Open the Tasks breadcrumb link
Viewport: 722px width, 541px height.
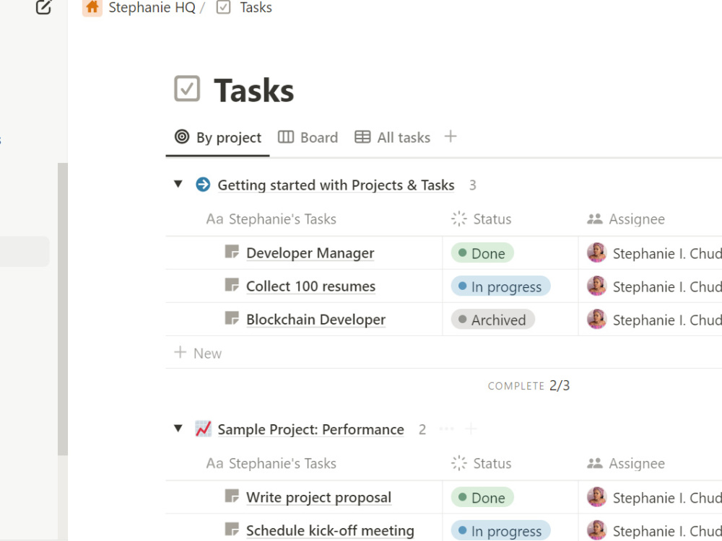click(x=256, y=7)
